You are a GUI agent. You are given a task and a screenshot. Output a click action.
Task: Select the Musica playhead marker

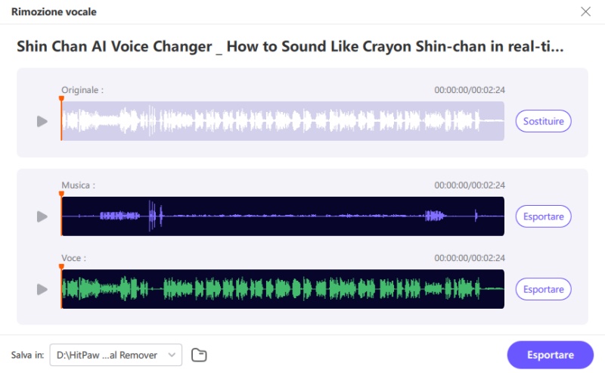pos(61,194)
